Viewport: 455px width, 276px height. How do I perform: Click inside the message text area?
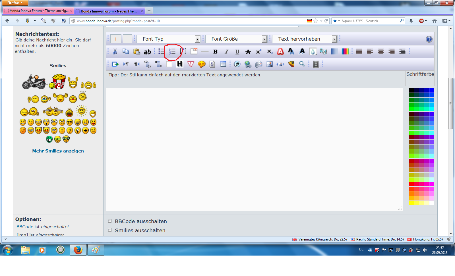coord(254,149)
